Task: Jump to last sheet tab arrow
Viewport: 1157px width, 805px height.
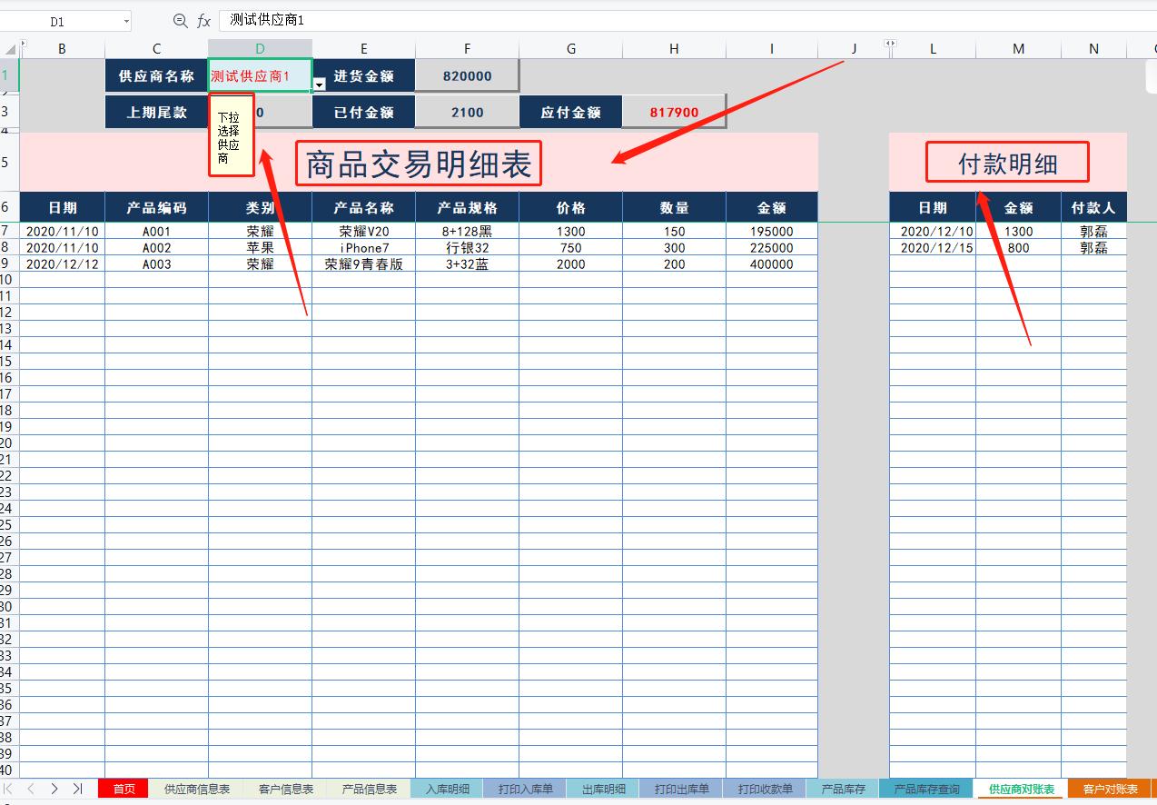Action: tap(77, 789)
